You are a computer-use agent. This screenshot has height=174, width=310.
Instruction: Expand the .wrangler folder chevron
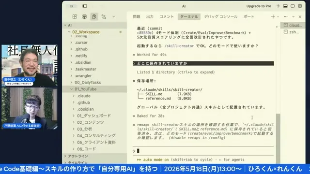(71, 76)
